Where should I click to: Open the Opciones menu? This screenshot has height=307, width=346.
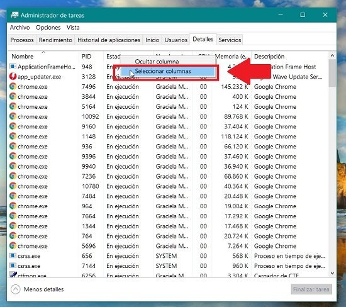click(x=48, y=28)
